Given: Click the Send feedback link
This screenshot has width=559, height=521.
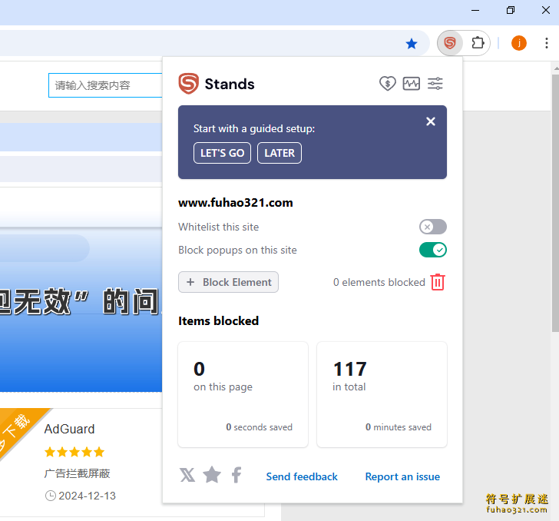Looking at the screenshot, I should (x=302, y=476).
